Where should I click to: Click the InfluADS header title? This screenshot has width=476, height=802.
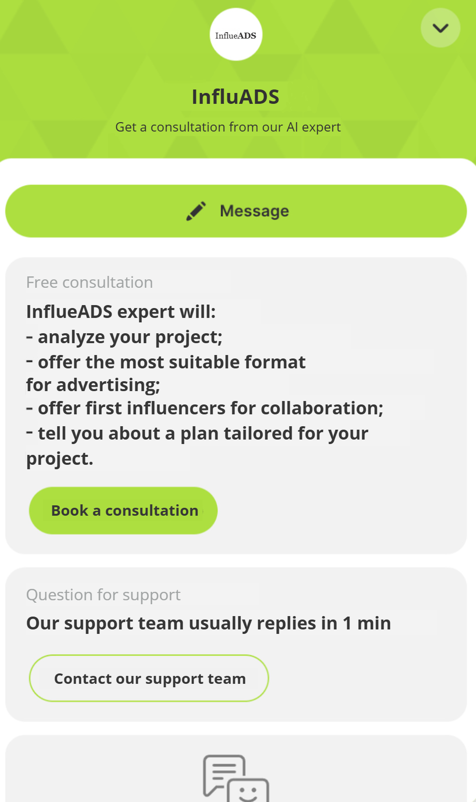coord(235,97)
